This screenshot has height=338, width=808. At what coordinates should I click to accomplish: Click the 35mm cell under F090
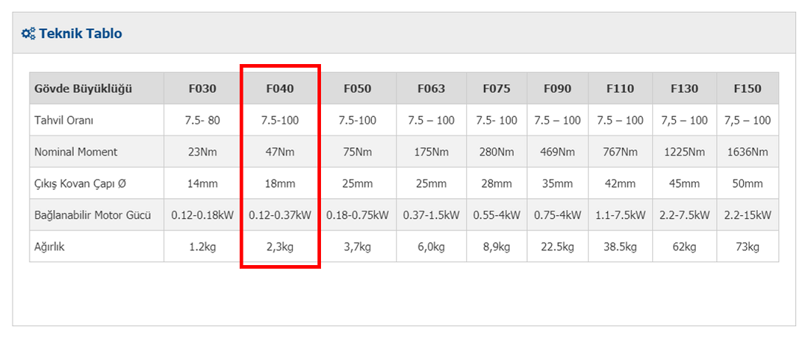click(558, 183)
